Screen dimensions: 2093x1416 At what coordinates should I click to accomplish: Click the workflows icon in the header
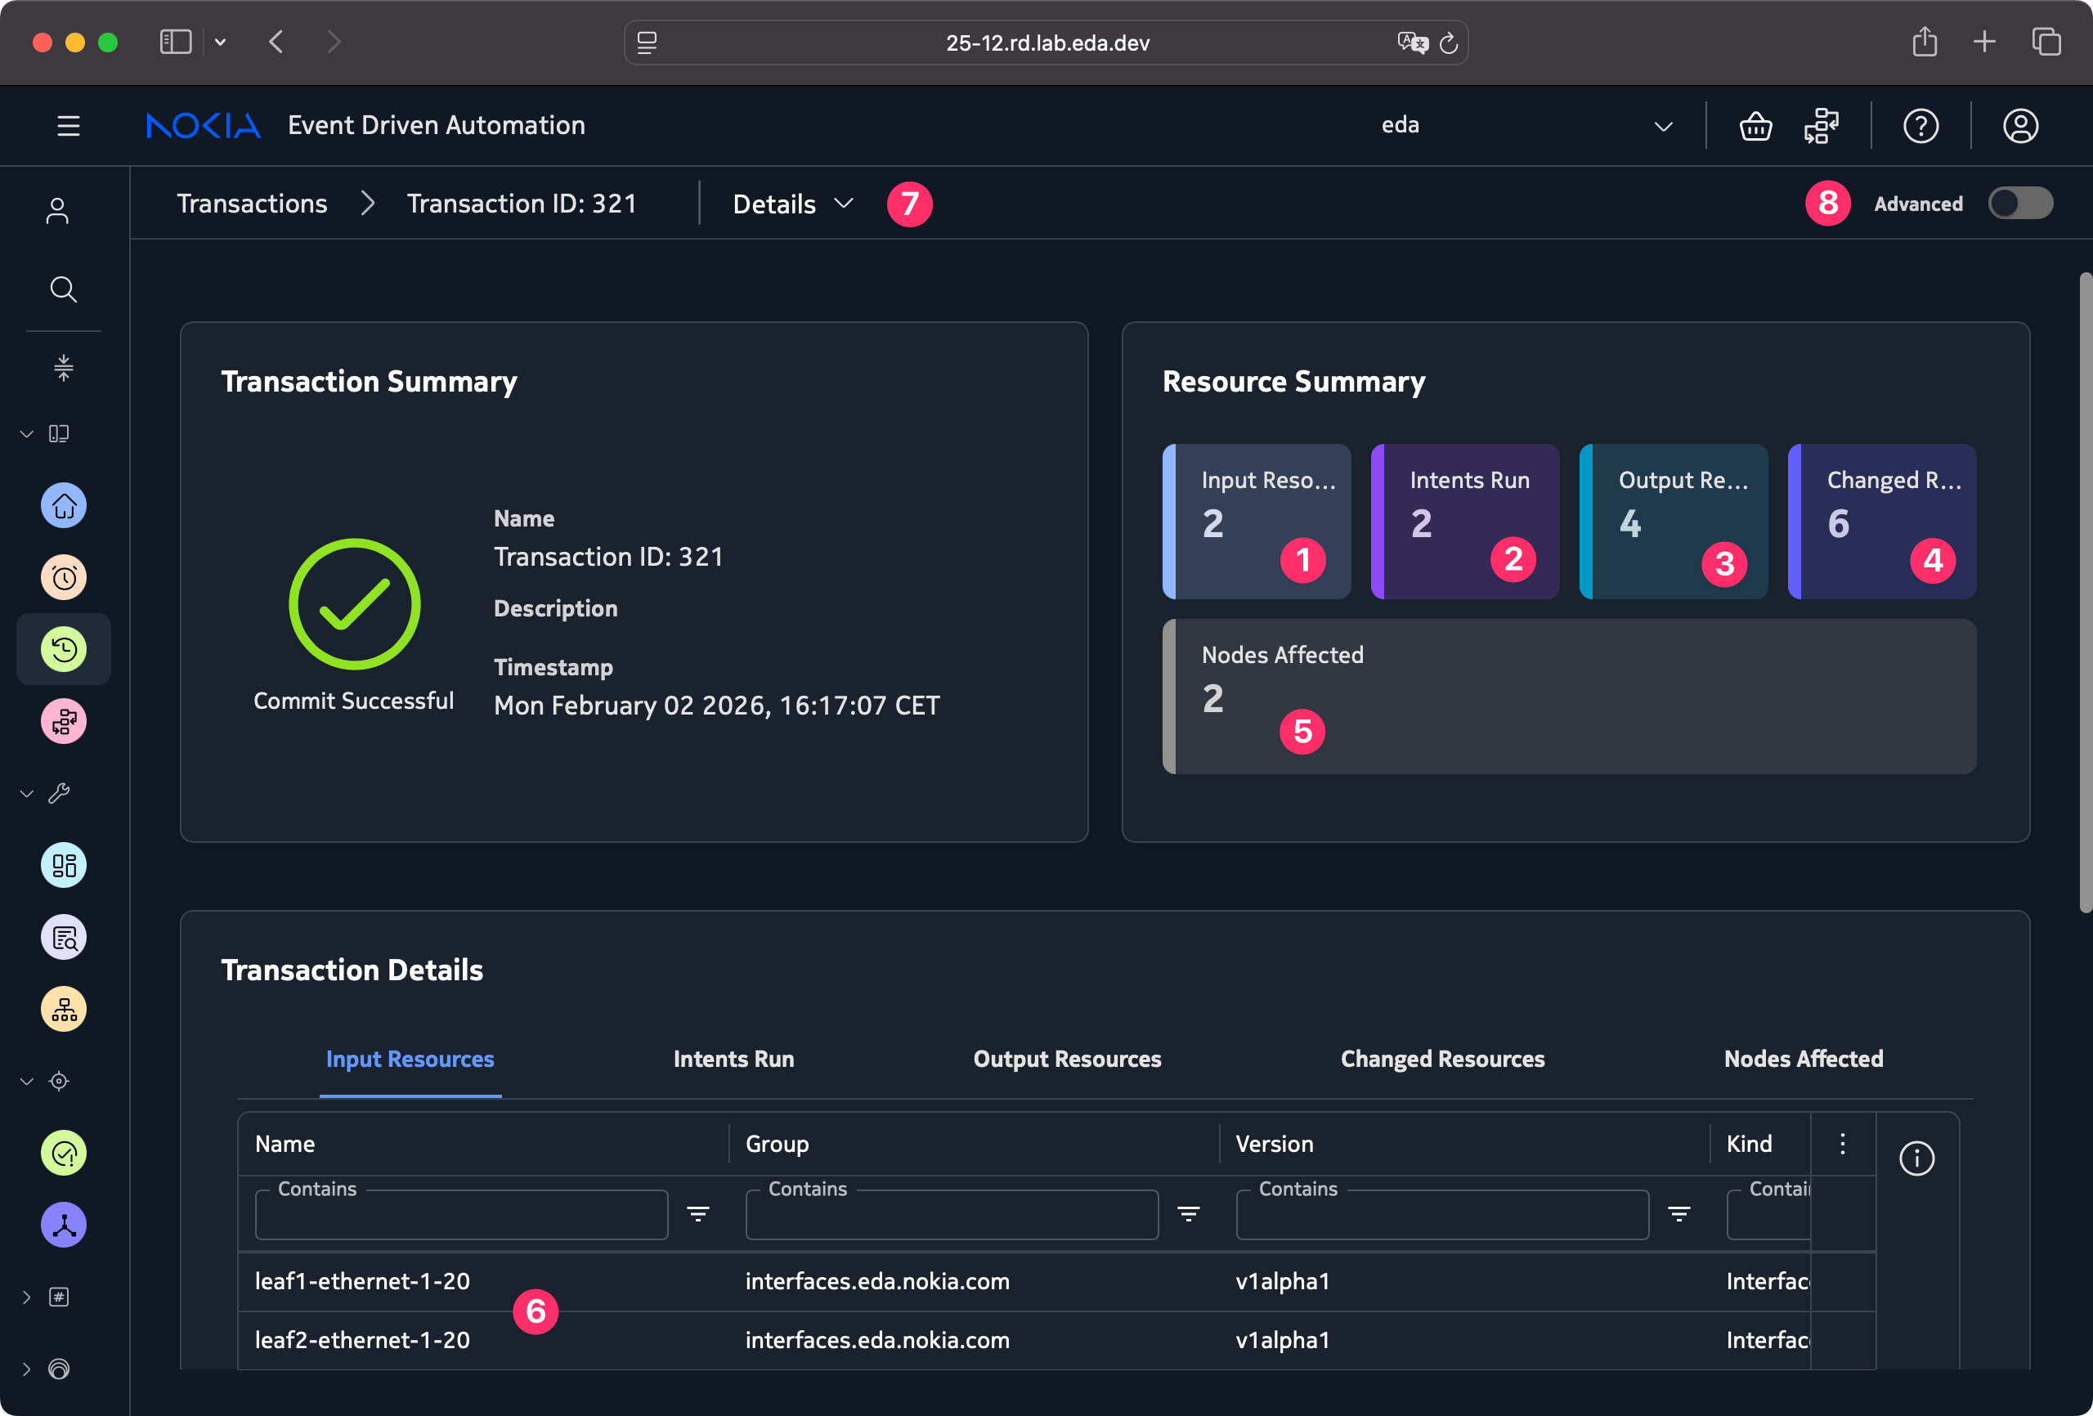[1821, 126]
